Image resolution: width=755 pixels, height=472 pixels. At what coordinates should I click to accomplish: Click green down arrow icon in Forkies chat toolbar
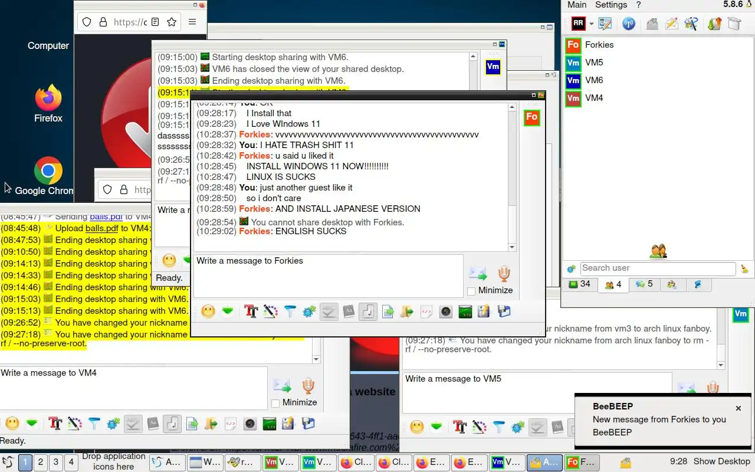pos(228,312)
